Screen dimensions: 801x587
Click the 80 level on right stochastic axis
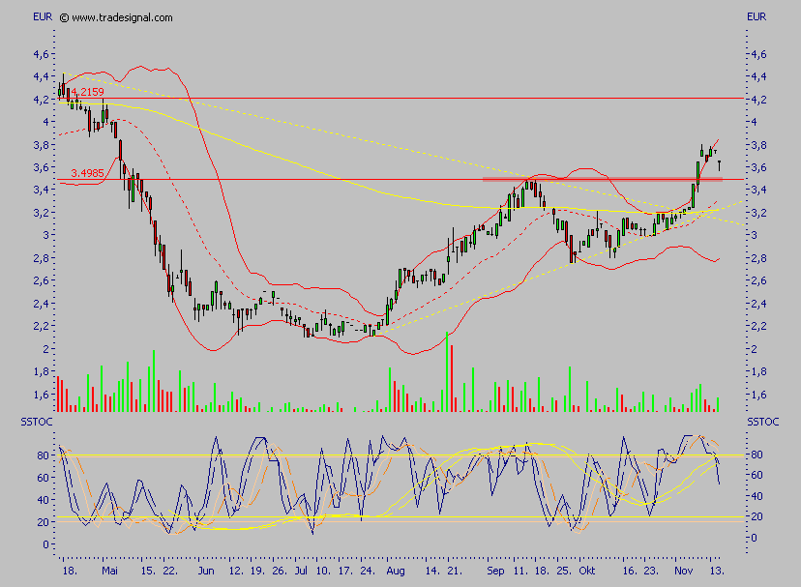[758, 455]
